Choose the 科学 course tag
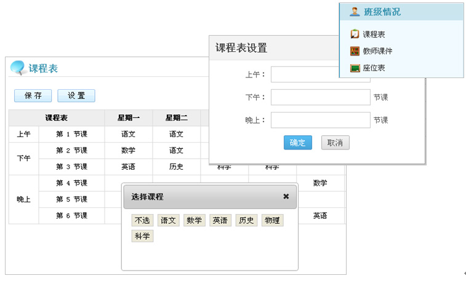This screenshot has height=281, width=466. pos(142,236)
